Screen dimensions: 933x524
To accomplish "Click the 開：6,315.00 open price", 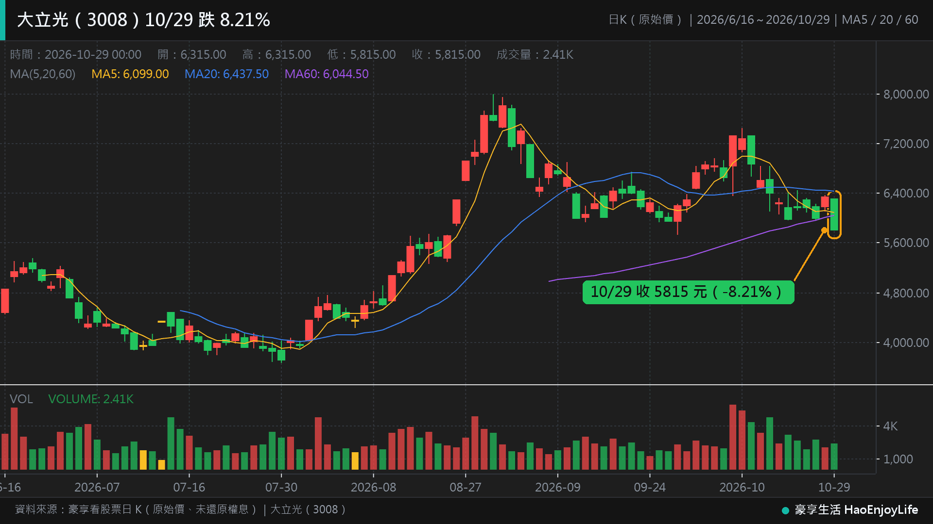I will (x=192, y=54).
